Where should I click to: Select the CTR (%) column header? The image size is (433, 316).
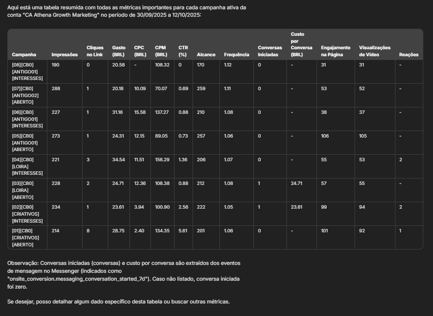coord(183,51)
